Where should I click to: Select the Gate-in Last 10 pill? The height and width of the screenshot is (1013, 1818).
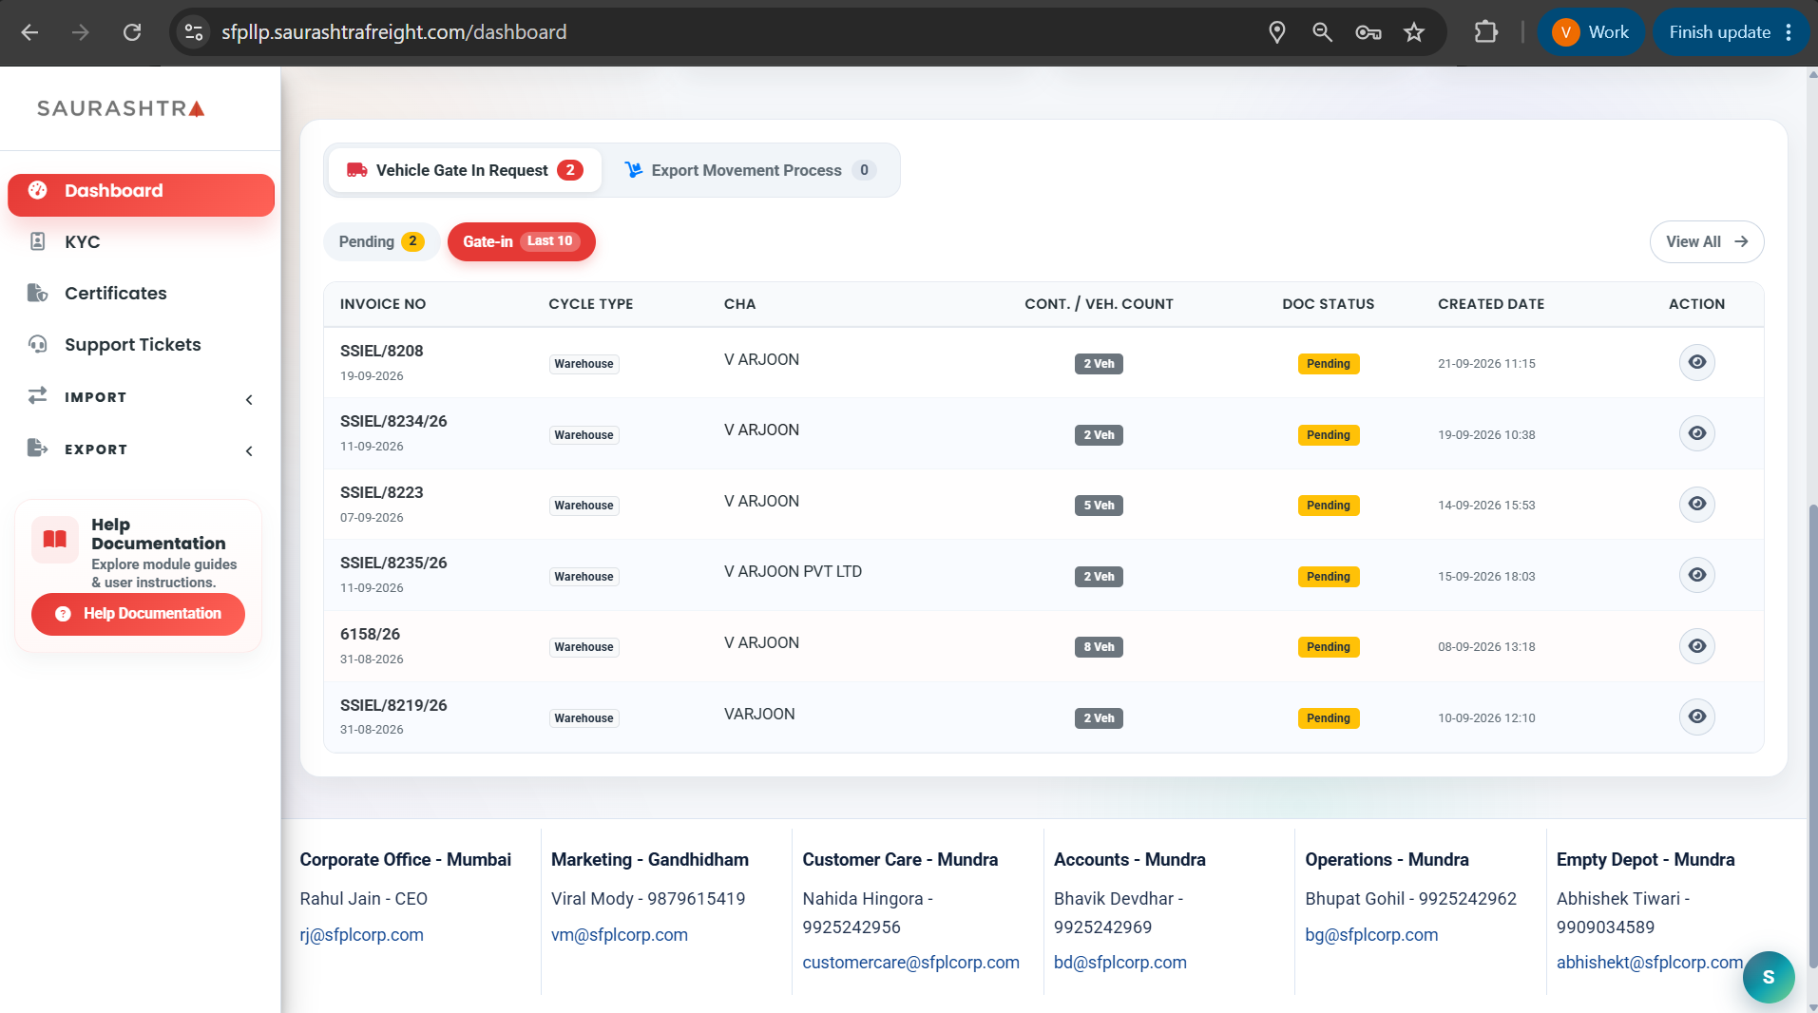pyautogui.click(x=521, y=241)
